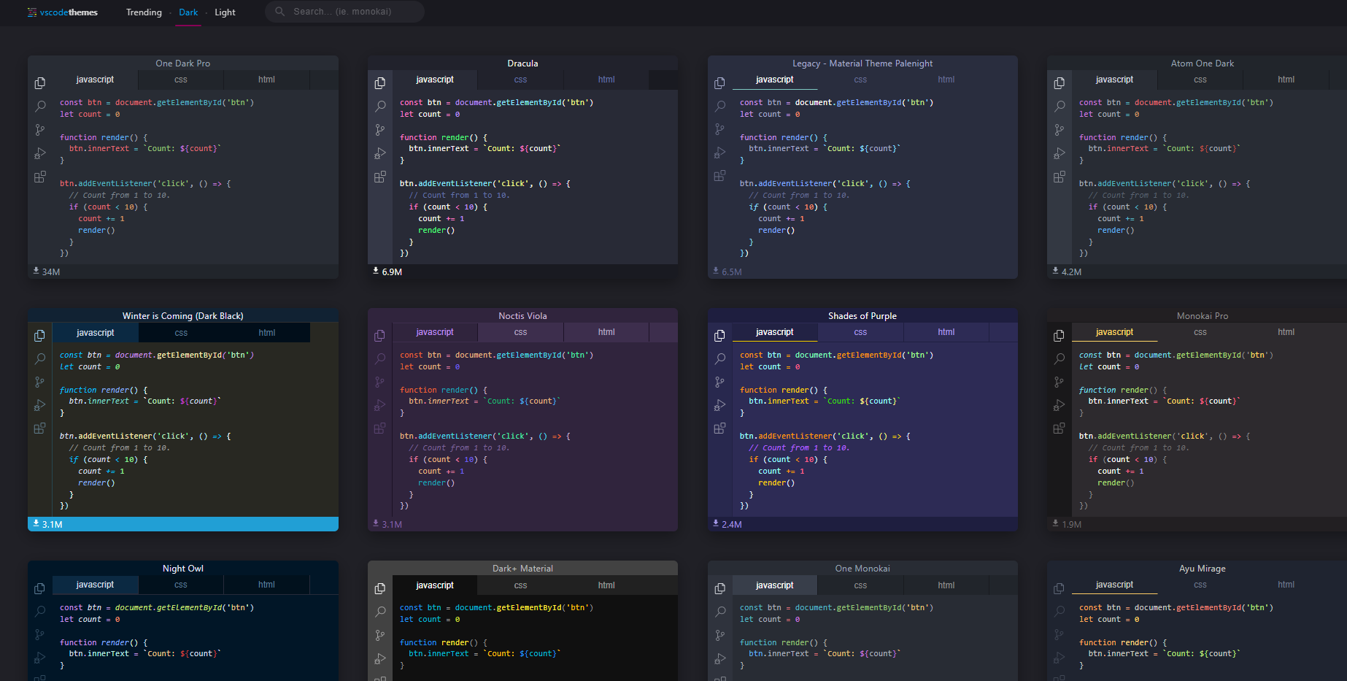
Task: Switch One Dark Pro preview to html
Action: click(266, 80)
